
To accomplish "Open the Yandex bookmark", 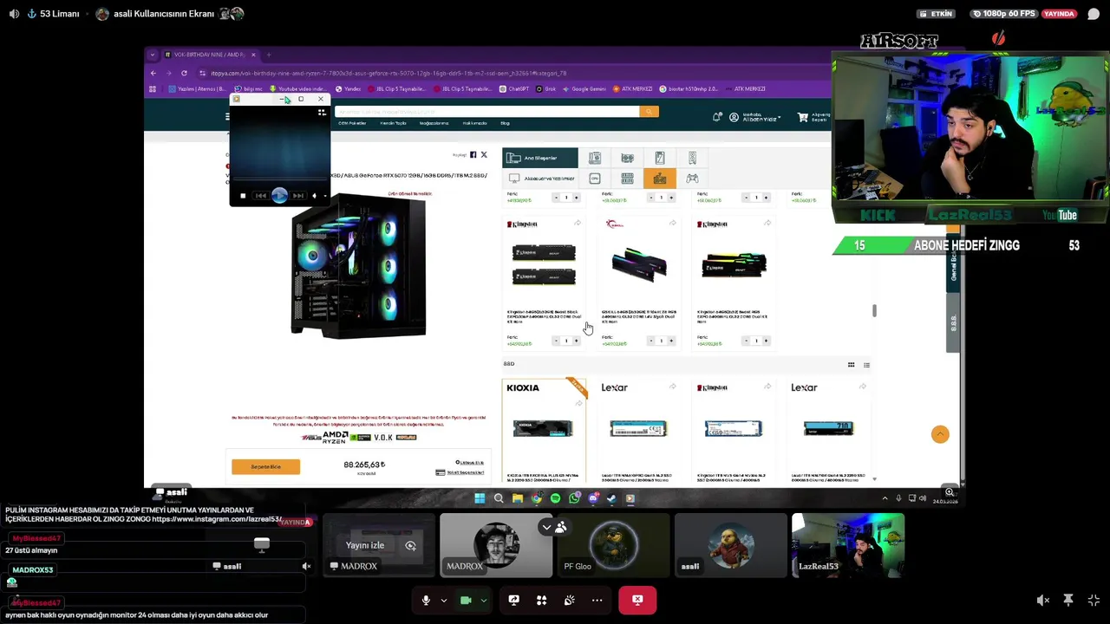I will (x=348, y=88).
